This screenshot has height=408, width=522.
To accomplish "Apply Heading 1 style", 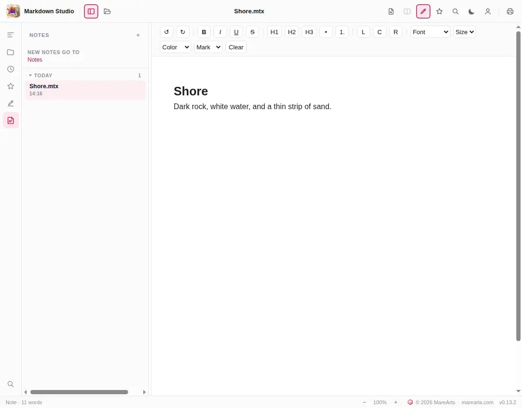I will [x=274, y=32].
